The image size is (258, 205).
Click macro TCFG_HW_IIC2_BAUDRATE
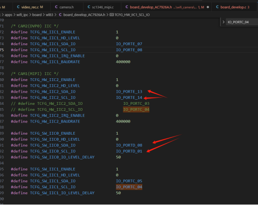55,122
